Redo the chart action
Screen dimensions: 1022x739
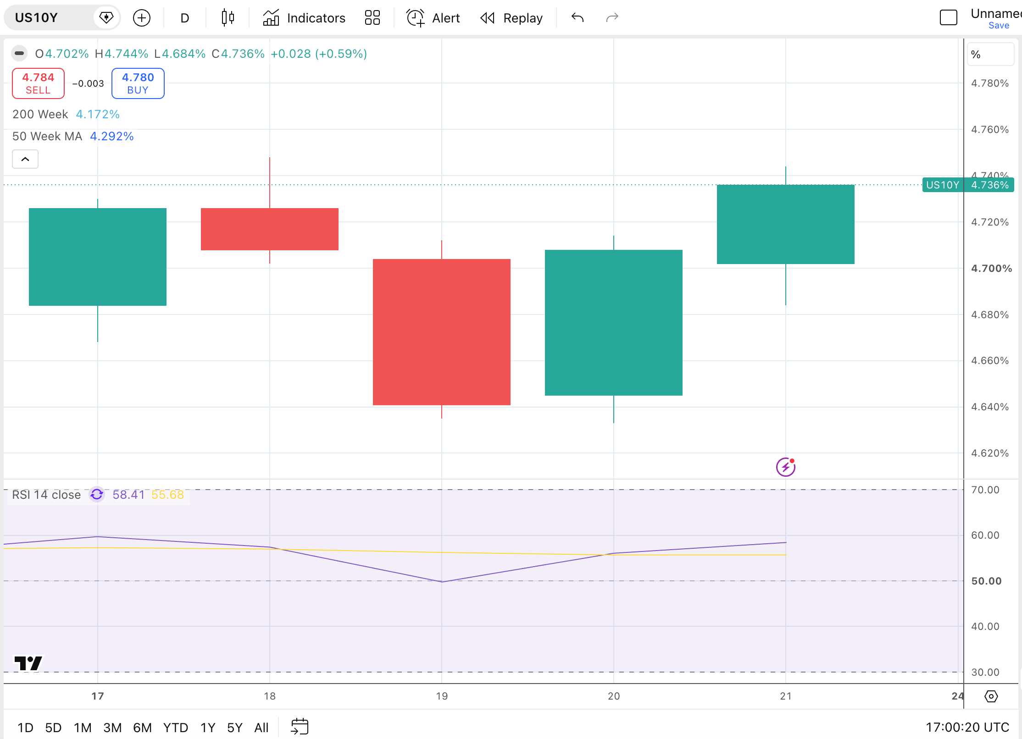612,18
